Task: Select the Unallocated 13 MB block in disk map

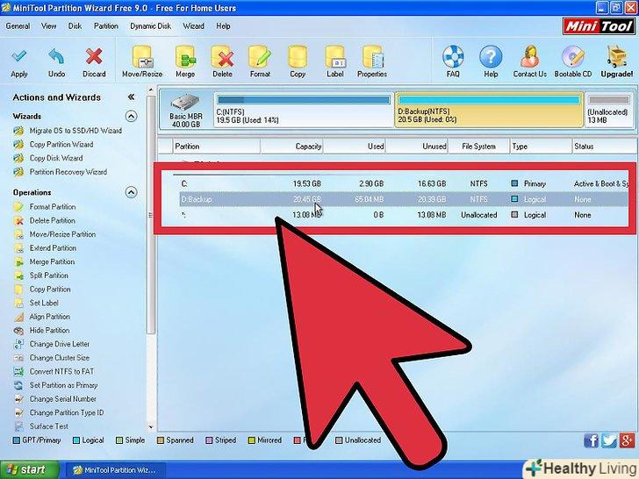Action: coord(609,110)
